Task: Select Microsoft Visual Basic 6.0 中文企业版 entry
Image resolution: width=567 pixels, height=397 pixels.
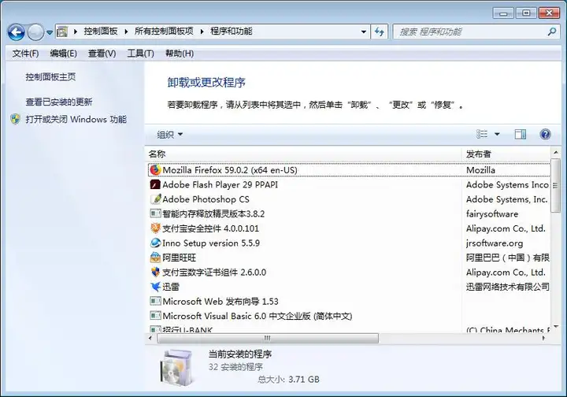Action: [257, 316]
